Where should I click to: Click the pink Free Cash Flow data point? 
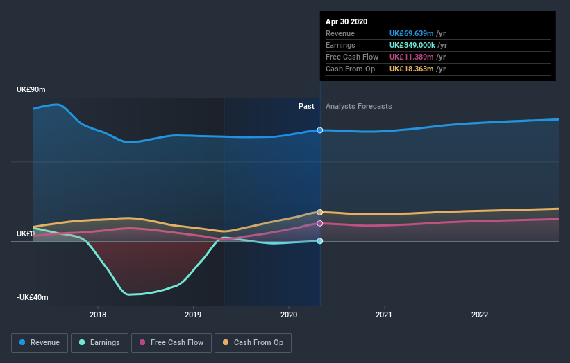tap(320, 223)
